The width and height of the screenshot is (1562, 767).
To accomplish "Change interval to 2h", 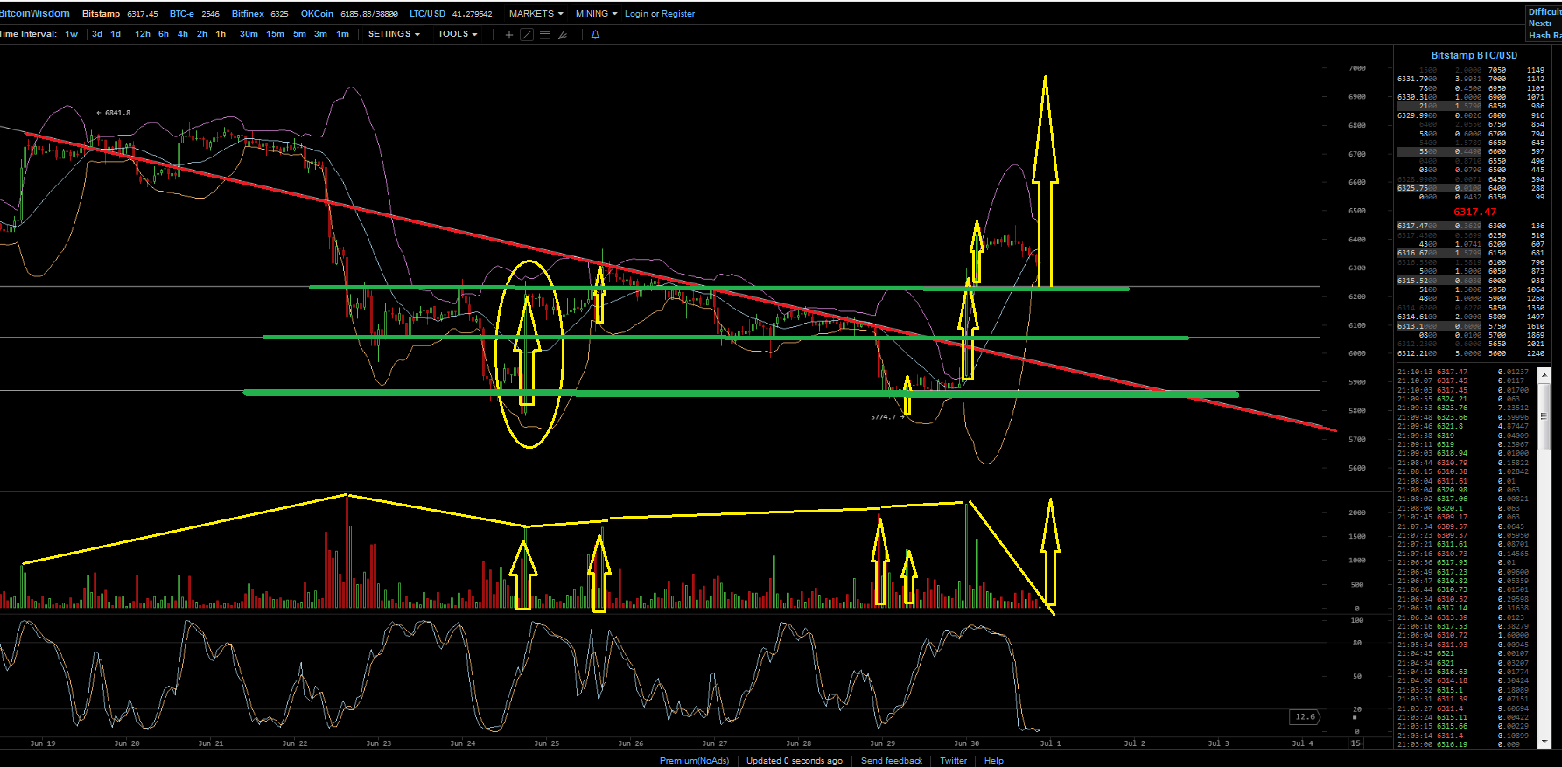I will tap(202, 34).
